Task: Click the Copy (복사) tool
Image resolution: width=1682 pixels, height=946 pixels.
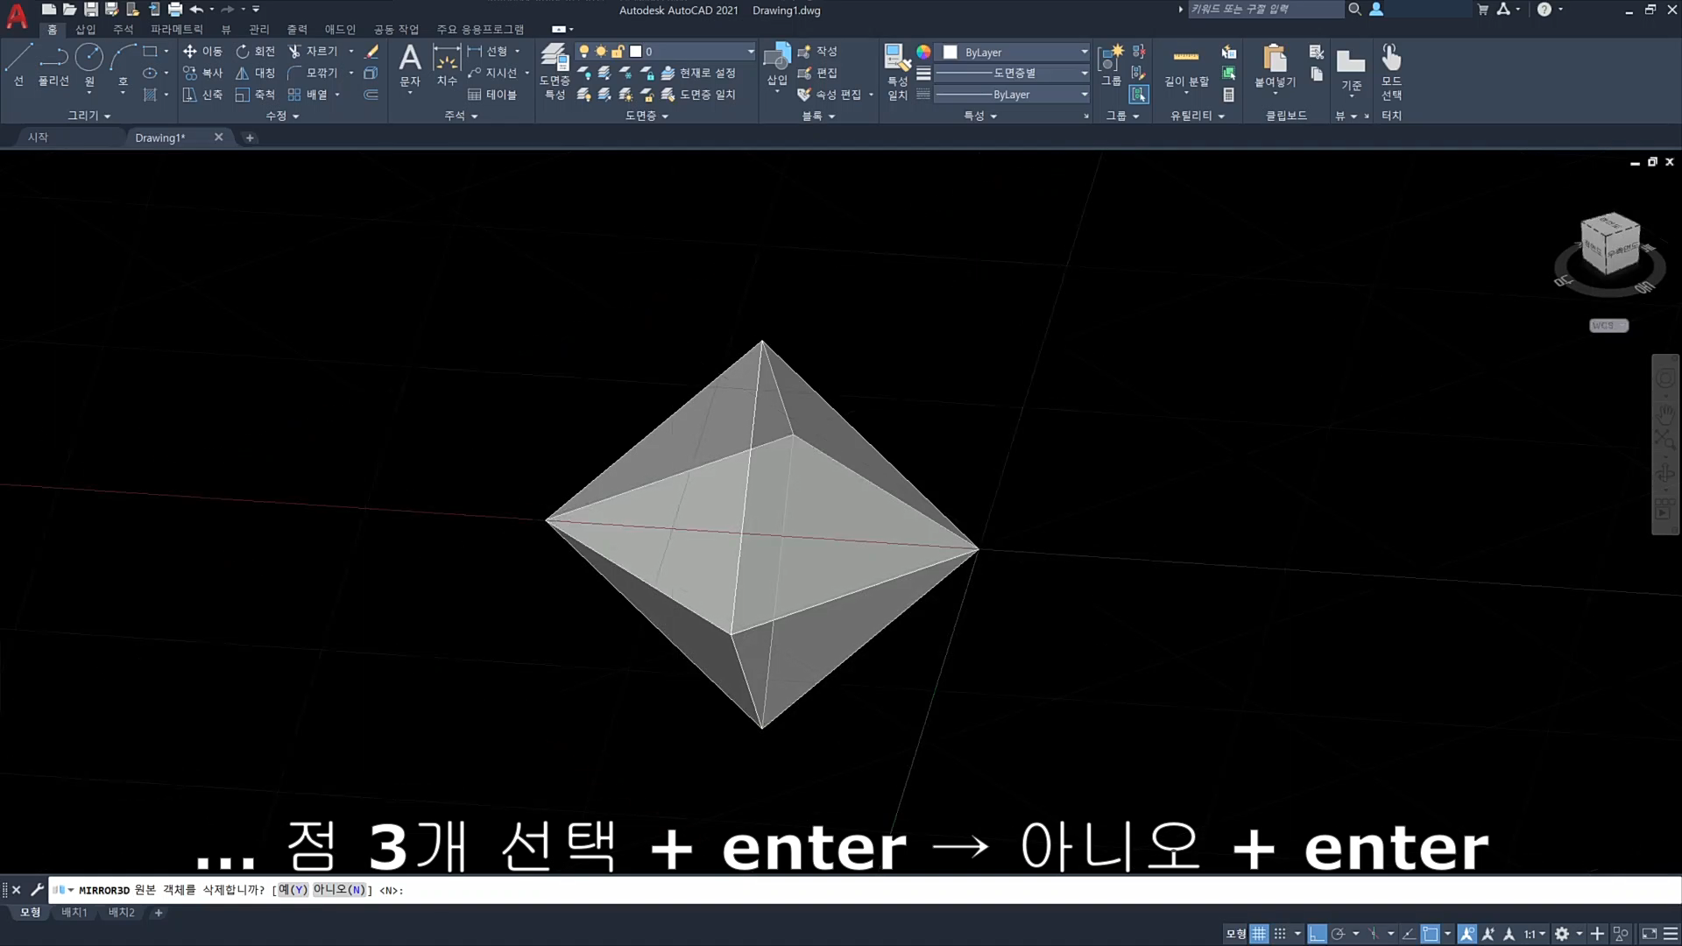Action: pos(202,73)
